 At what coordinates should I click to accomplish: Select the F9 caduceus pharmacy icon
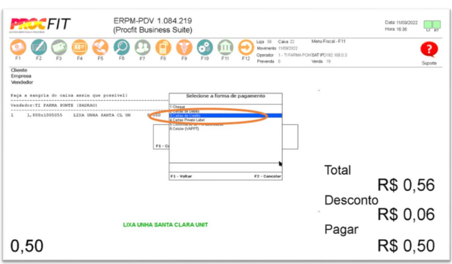click(184, 48)
